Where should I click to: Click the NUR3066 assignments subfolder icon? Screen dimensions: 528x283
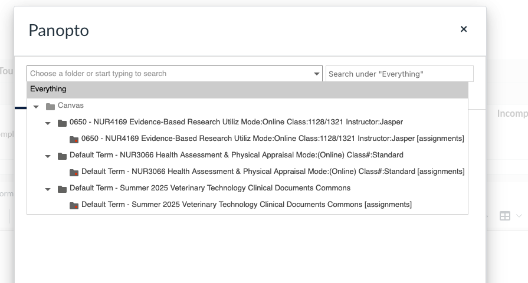coord(74,172)
